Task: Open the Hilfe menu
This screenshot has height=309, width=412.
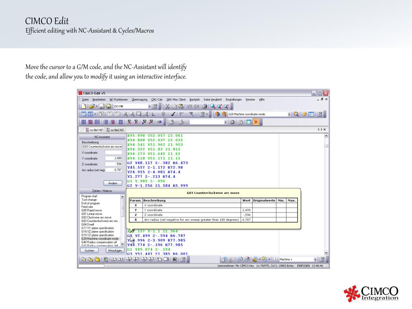Action: click(x=262, y=100)
